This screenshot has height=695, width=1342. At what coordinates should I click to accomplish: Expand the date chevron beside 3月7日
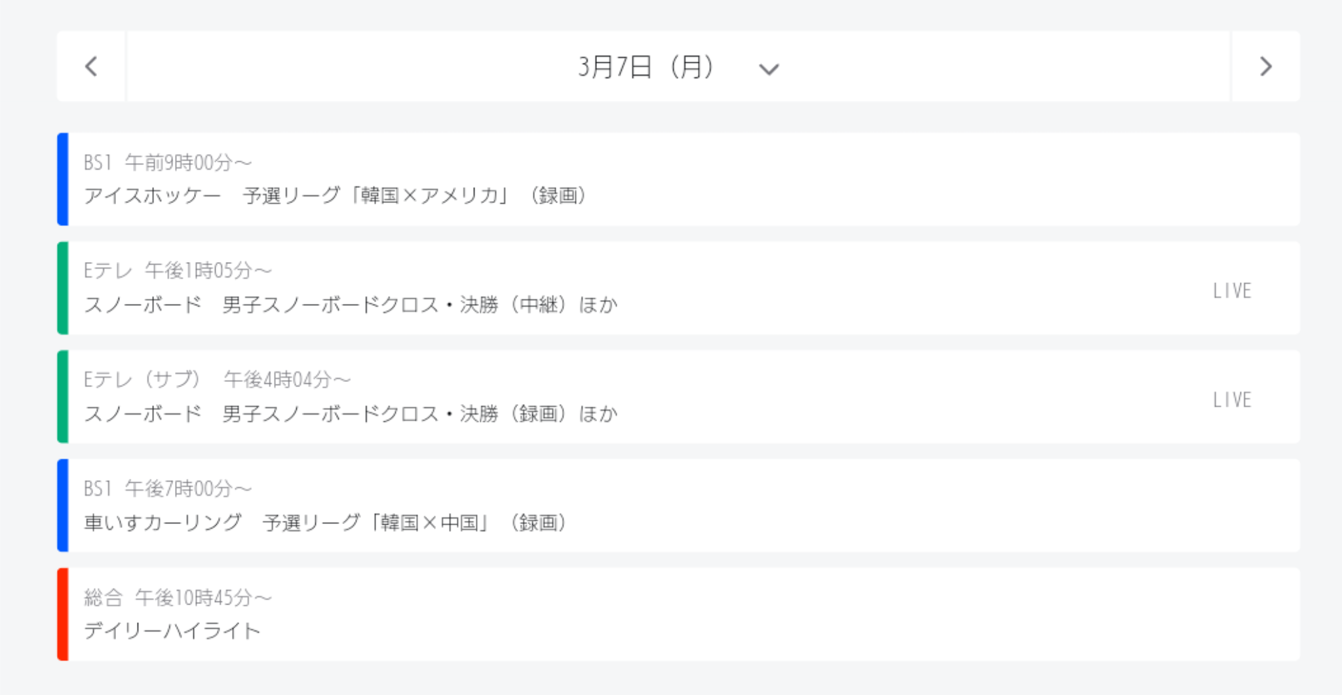point(769,69)
